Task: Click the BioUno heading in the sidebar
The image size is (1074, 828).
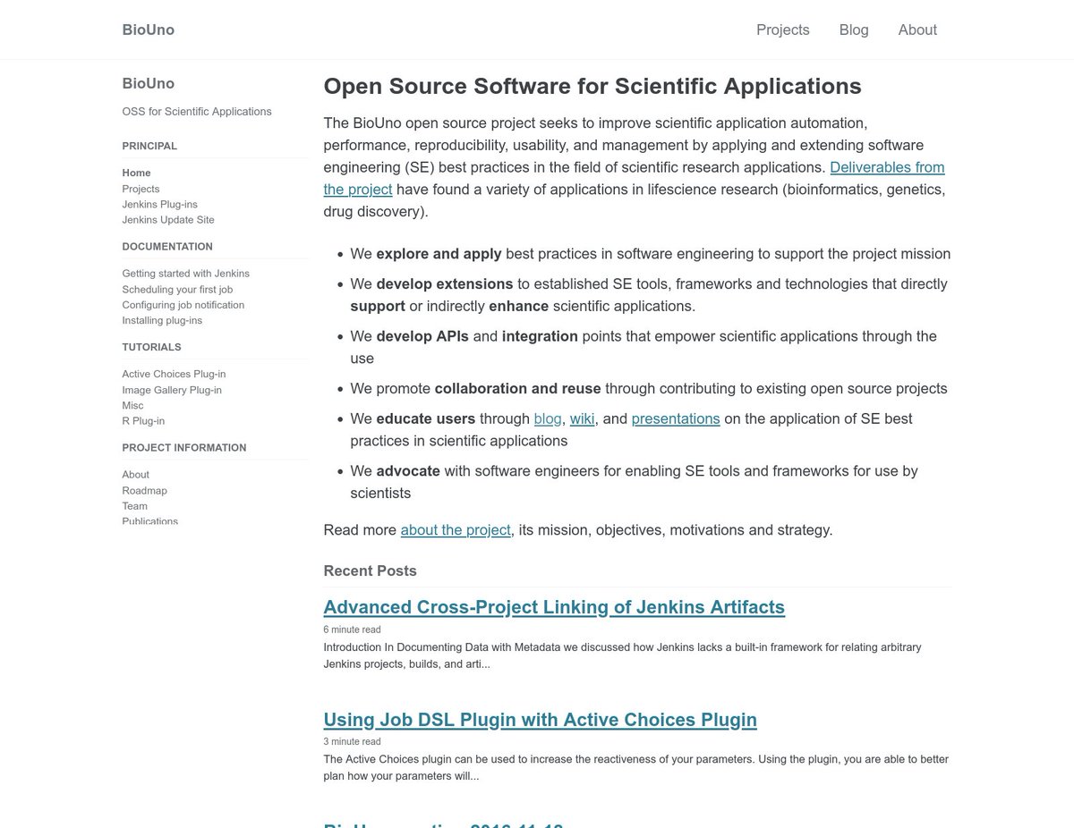Action: tap(149, 83)
